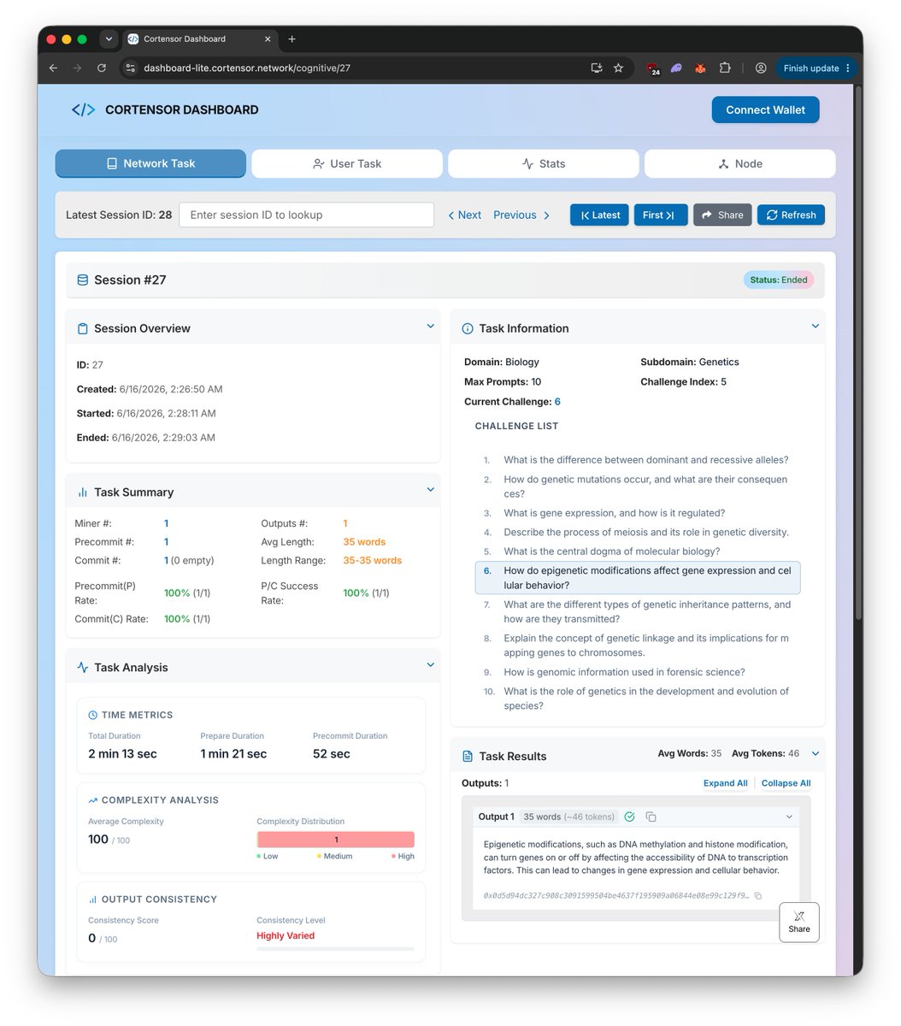
Task: Focus the session ID lookup field
Action: [307, 215]
